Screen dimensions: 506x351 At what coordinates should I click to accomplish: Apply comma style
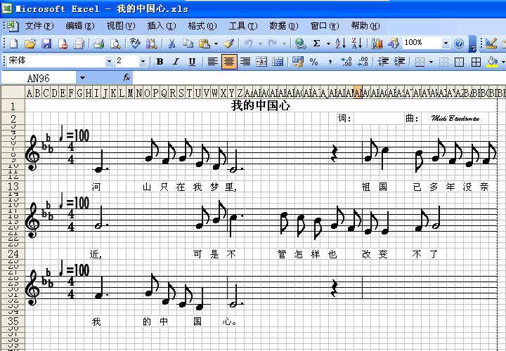(330, 62)
